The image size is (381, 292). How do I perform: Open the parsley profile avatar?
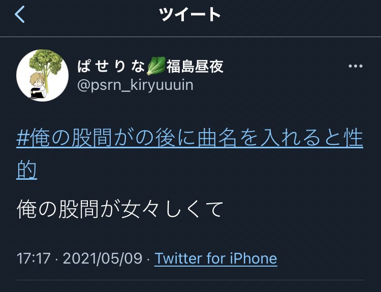(x=42, y=75)
